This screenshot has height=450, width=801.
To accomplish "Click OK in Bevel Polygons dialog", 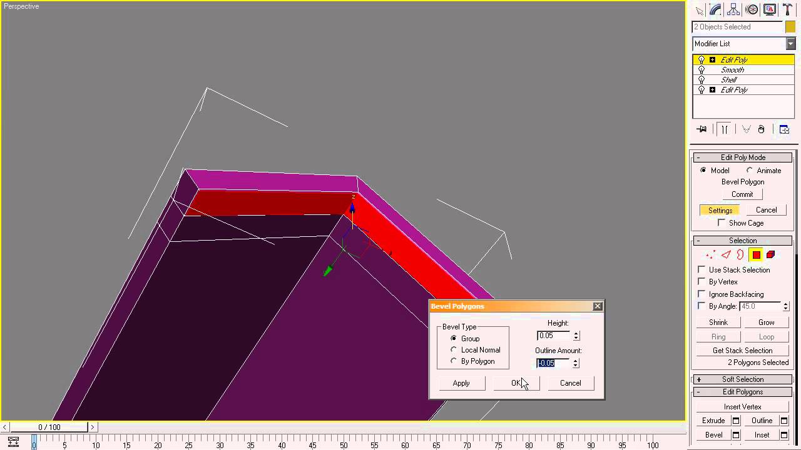I will 516,383.
